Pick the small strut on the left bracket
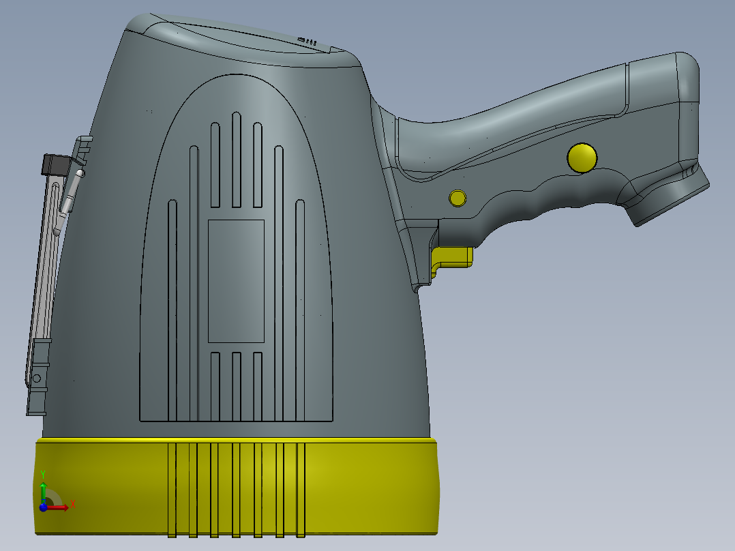The image size is (735, 551). coord(68,202)
